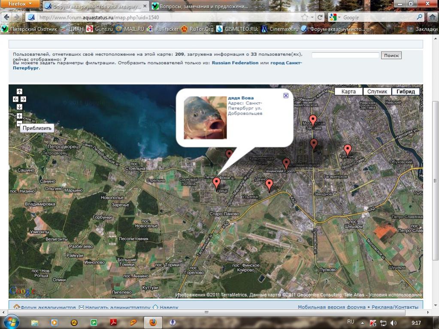This screenshot has height=329, width=439.
Task: Open the Firefox application menu dropdown
Action: tap(21, 4)
